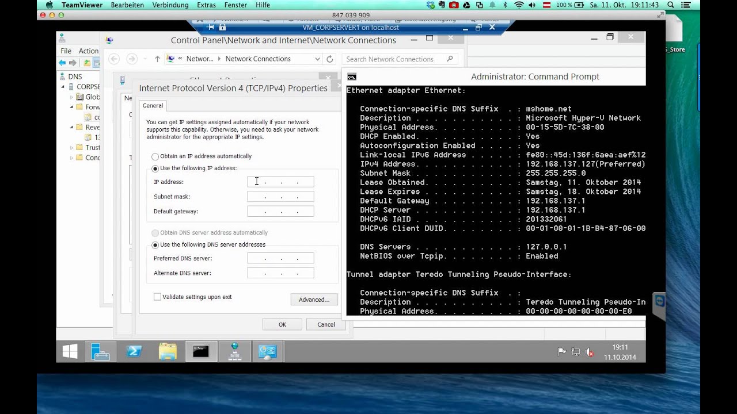Click the Preferred DNS server field
Image resolution: width=737 pixels, height=414 pixels.
(280, 258)
